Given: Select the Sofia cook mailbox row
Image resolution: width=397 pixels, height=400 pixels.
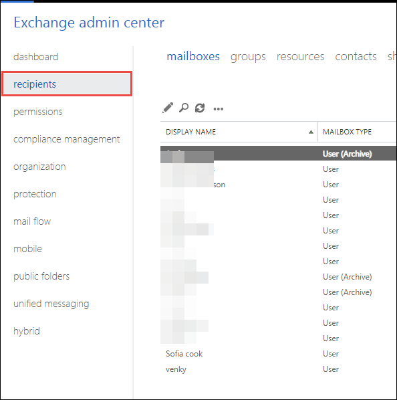Looking at the screenshot, I should [278, 354].
